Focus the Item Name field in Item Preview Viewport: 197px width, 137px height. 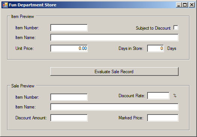pos(114,38)
